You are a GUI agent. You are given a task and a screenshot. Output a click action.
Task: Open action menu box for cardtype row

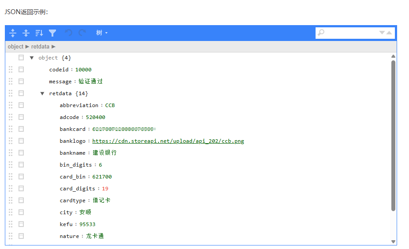click(x=21, y=200)
